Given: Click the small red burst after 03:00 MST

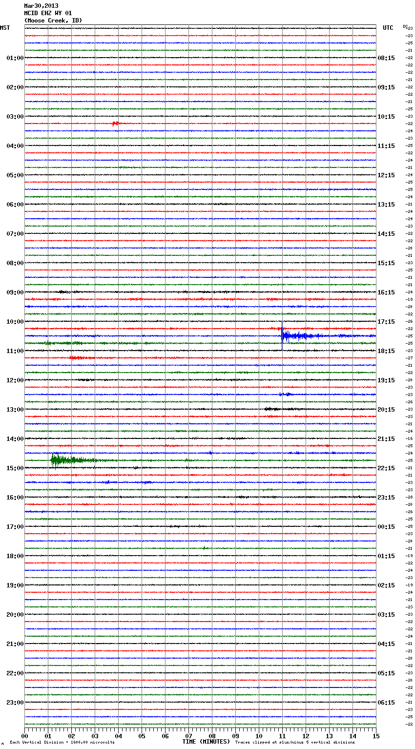Looking at the screenshot, I should pos(115,124).
